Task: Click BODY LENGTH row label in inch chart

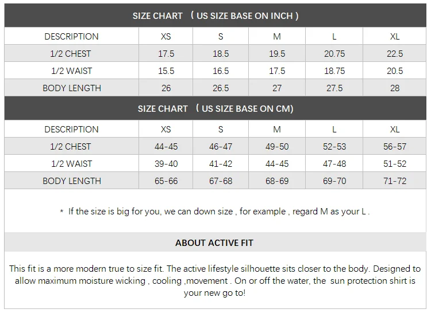Action: point(72,88)
